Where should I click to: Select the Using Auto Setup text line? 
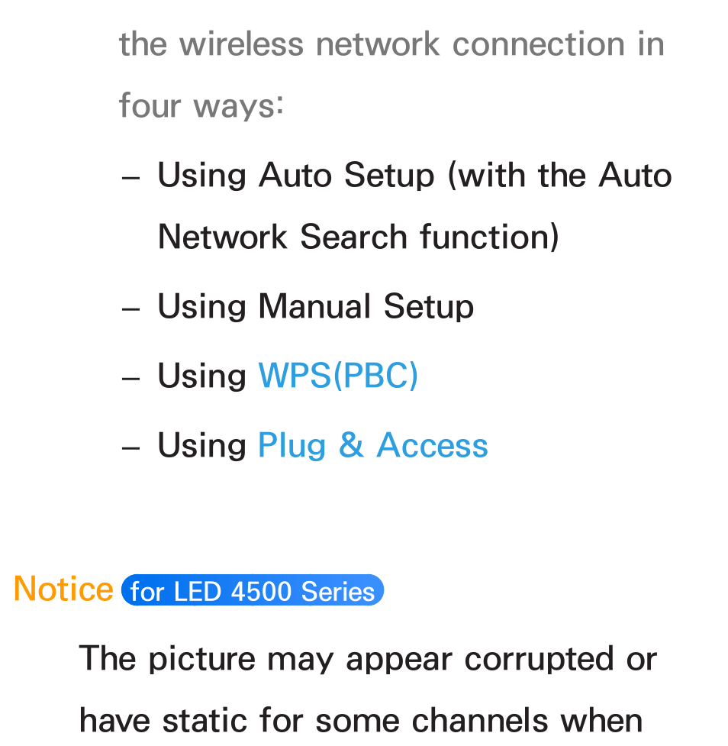click(x=414, y=176)
